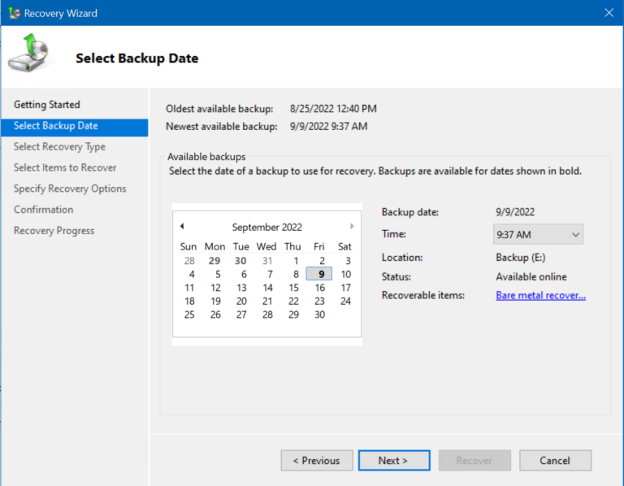Select September 13 in calendar

pos(241,288)
